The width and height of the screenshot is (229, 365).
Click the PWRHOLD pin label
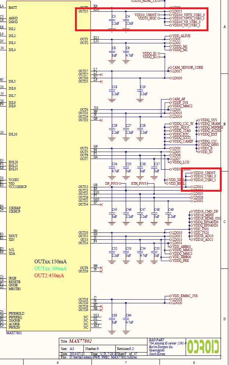[16, 313]
